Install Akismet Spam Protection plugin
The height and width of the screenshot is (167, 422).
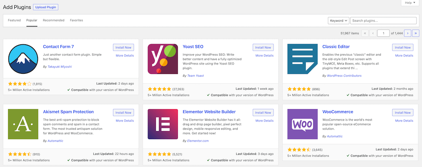[124, 113]
